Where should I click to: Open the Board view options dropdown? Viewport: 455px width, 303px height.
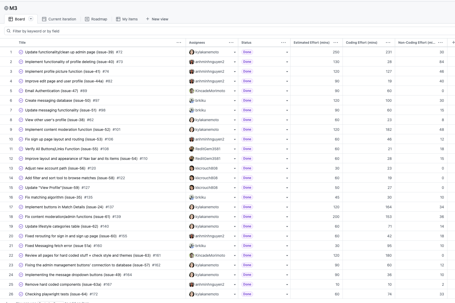tap(31, 19)
